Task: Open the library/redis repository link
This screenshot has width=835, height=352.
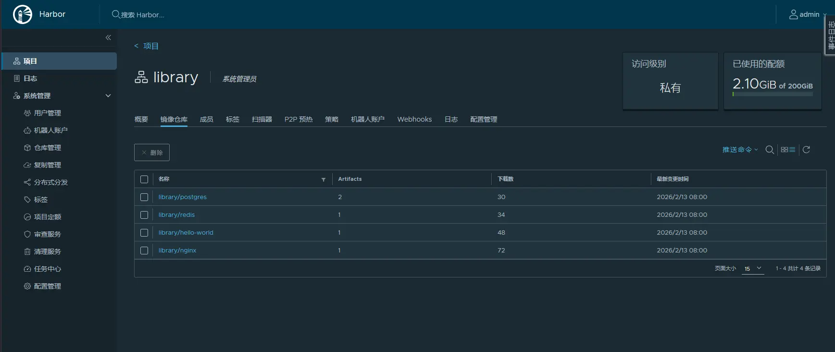Action: (176, 215)
